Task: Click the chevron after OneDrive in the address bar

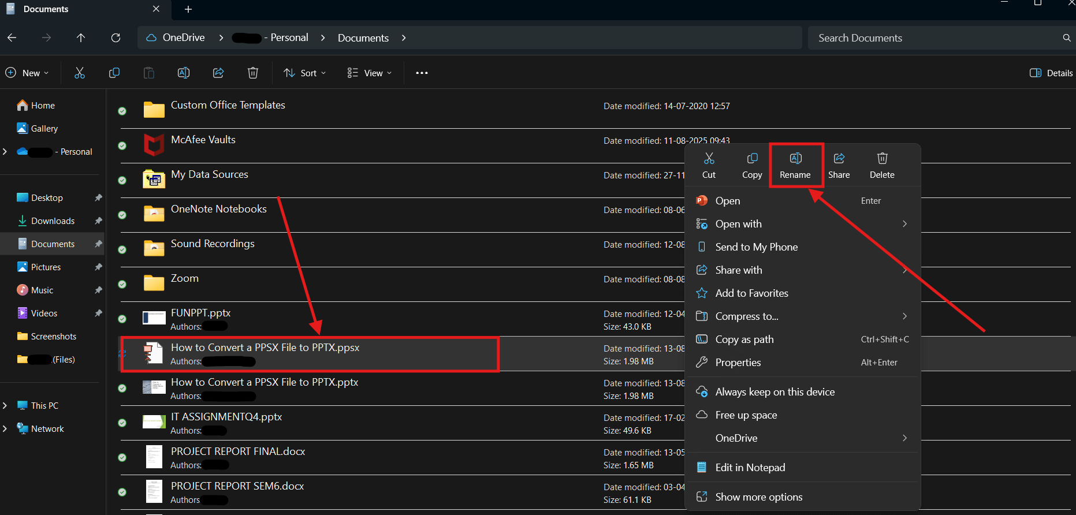Action: coord(221,38)
